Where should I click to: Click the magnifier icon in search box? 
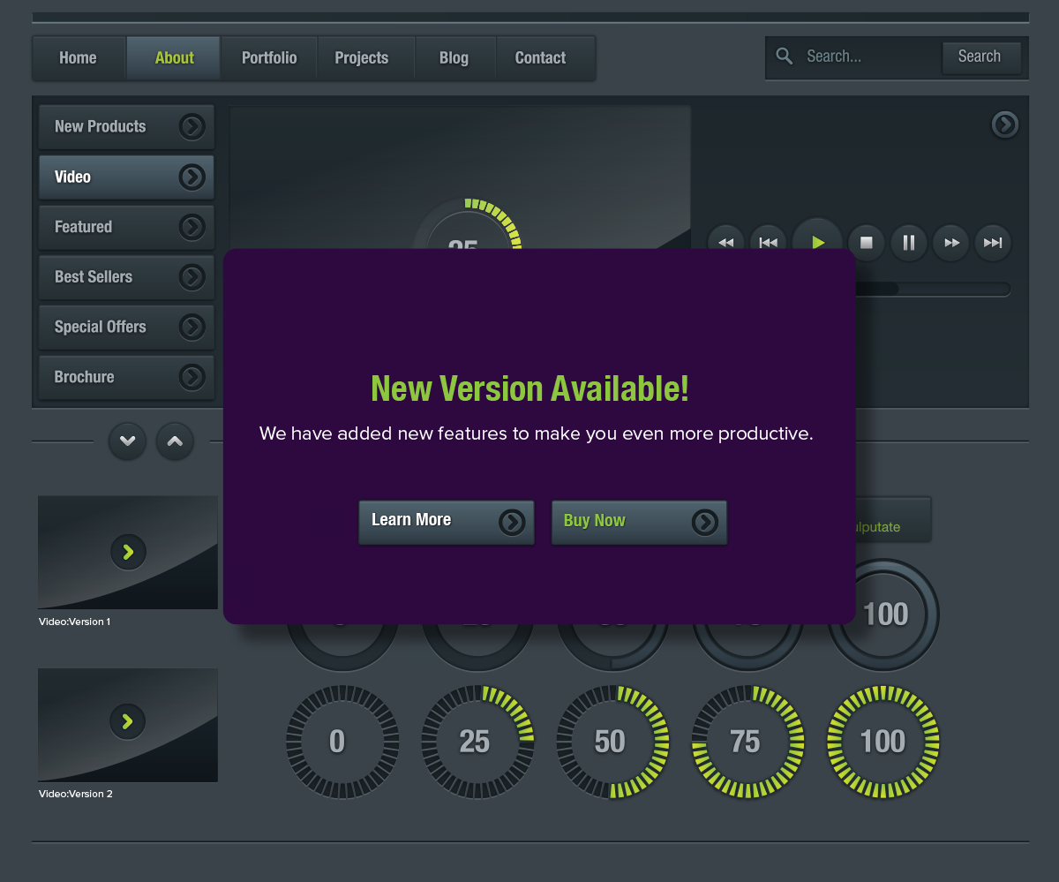784,57
